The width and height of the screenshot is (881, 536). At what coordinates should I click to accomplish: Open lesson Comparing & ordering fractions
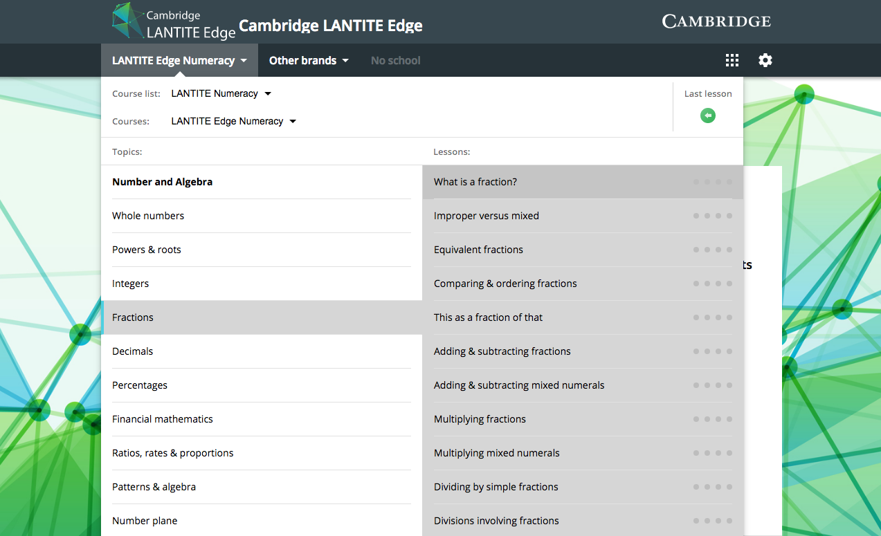point(583,284)
